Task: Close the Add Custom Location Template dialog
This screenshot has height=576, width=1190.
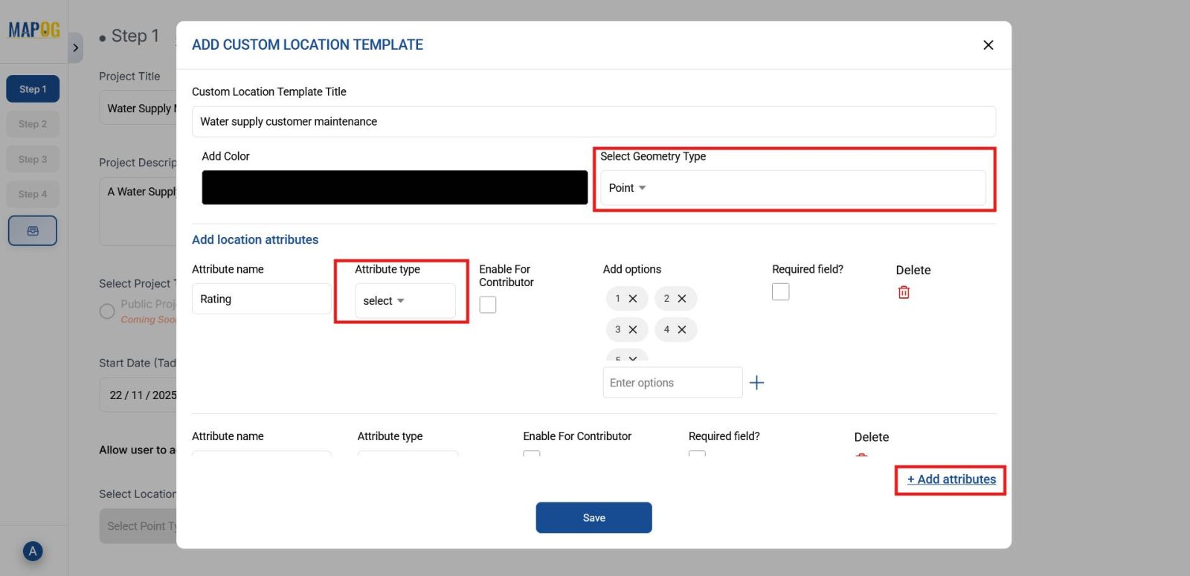Action: [x=988, y=45]
